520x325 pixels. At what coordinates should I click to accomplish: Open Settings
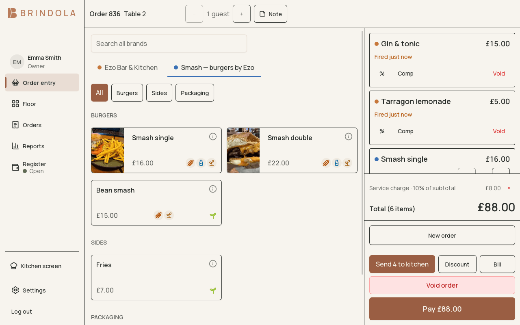42,290
